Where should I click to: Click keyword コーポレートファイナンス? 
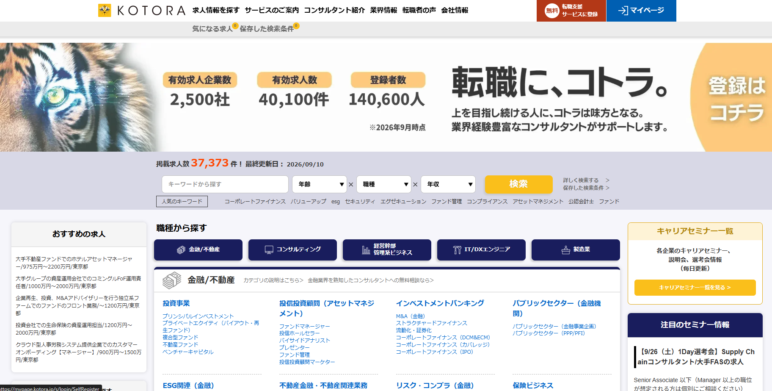255,202
